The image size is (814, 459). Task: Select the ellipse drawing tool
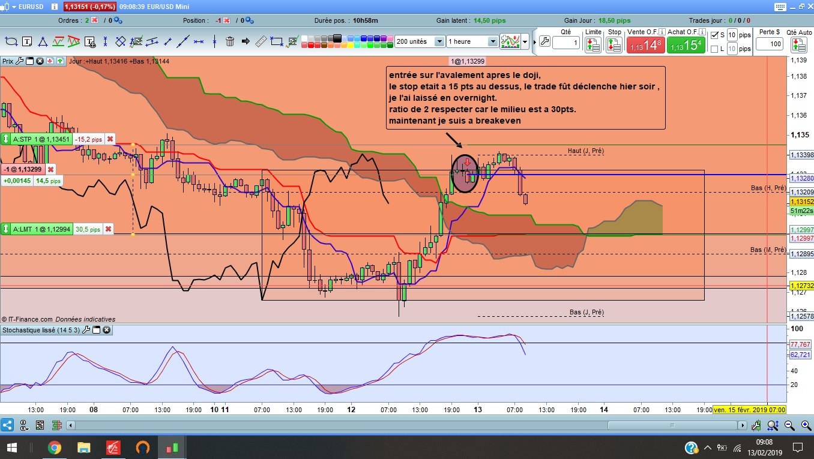(x=11, y=41)
